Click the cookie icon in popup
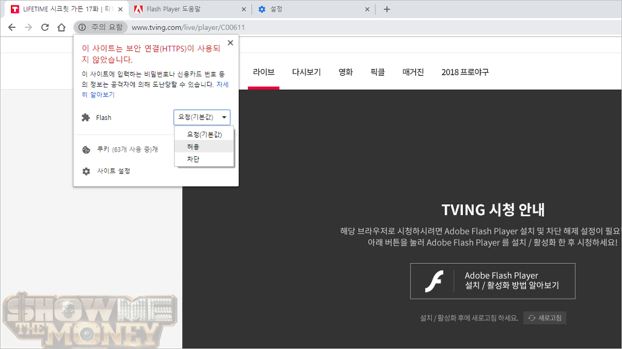622x349 pixels. (86, 150)
